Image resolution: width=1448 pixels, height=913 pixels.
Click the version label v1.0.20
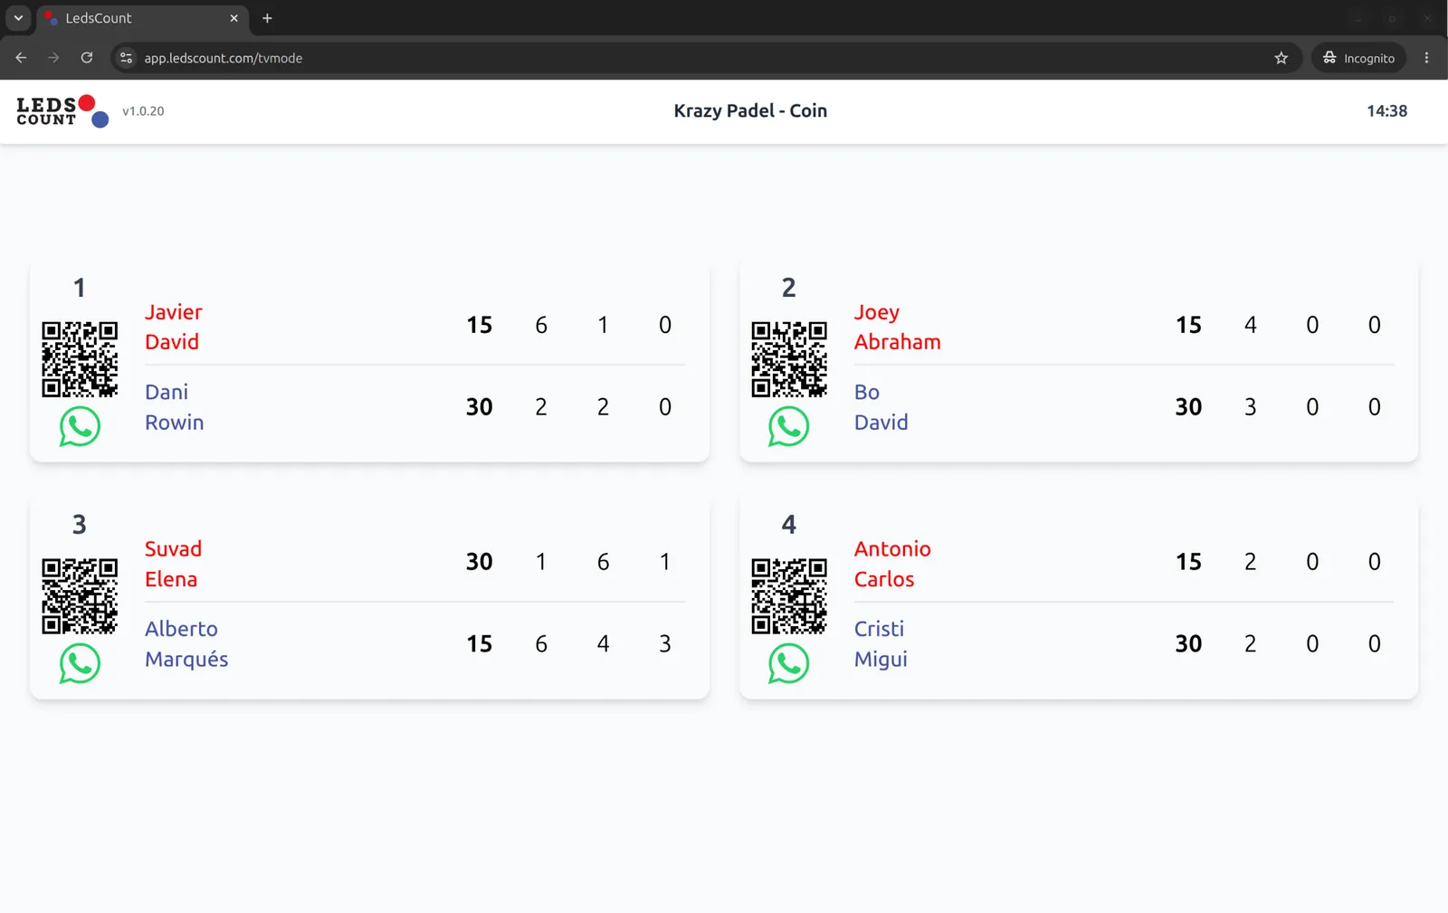coord(143,111)
